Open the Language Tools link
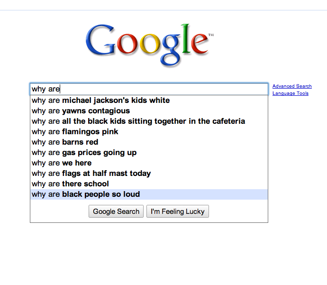Image resolution: width=327 pixels, height=285 pixels. pos(291,93)
